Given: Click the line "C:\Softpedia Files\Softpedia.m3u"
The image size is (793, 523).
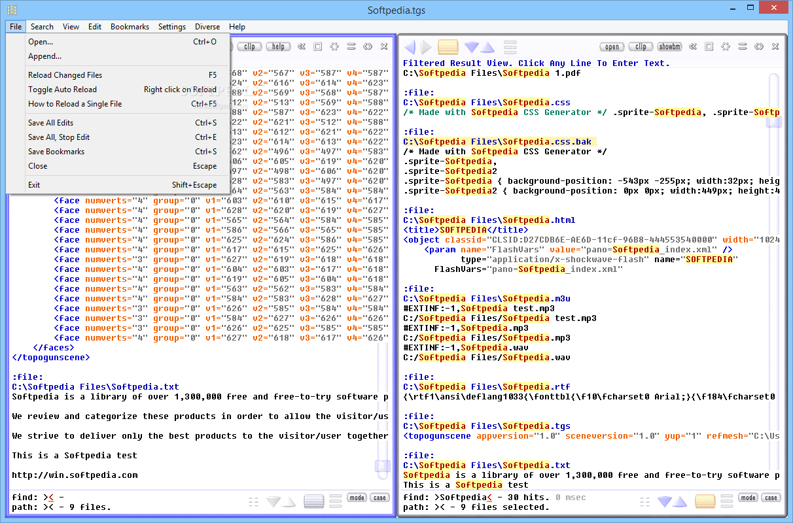Looking at the screenshot, I should (487, 299).
